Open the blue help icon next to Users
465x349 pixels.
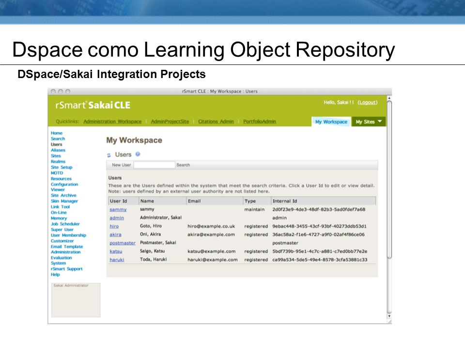pyautogui.click(x=138, y=154)
